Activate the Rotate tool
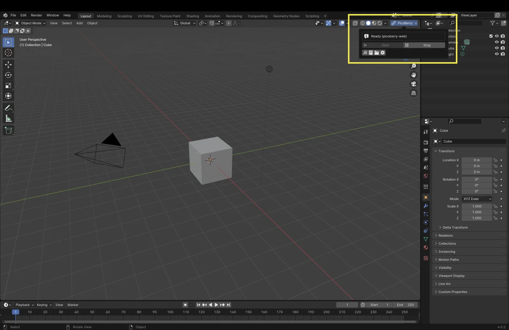Image resolution: width=509 pixels, height=330 pixels. click(8, 75)
